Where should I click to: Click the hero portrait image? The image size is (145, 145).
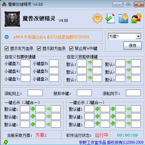coord(12,19)
